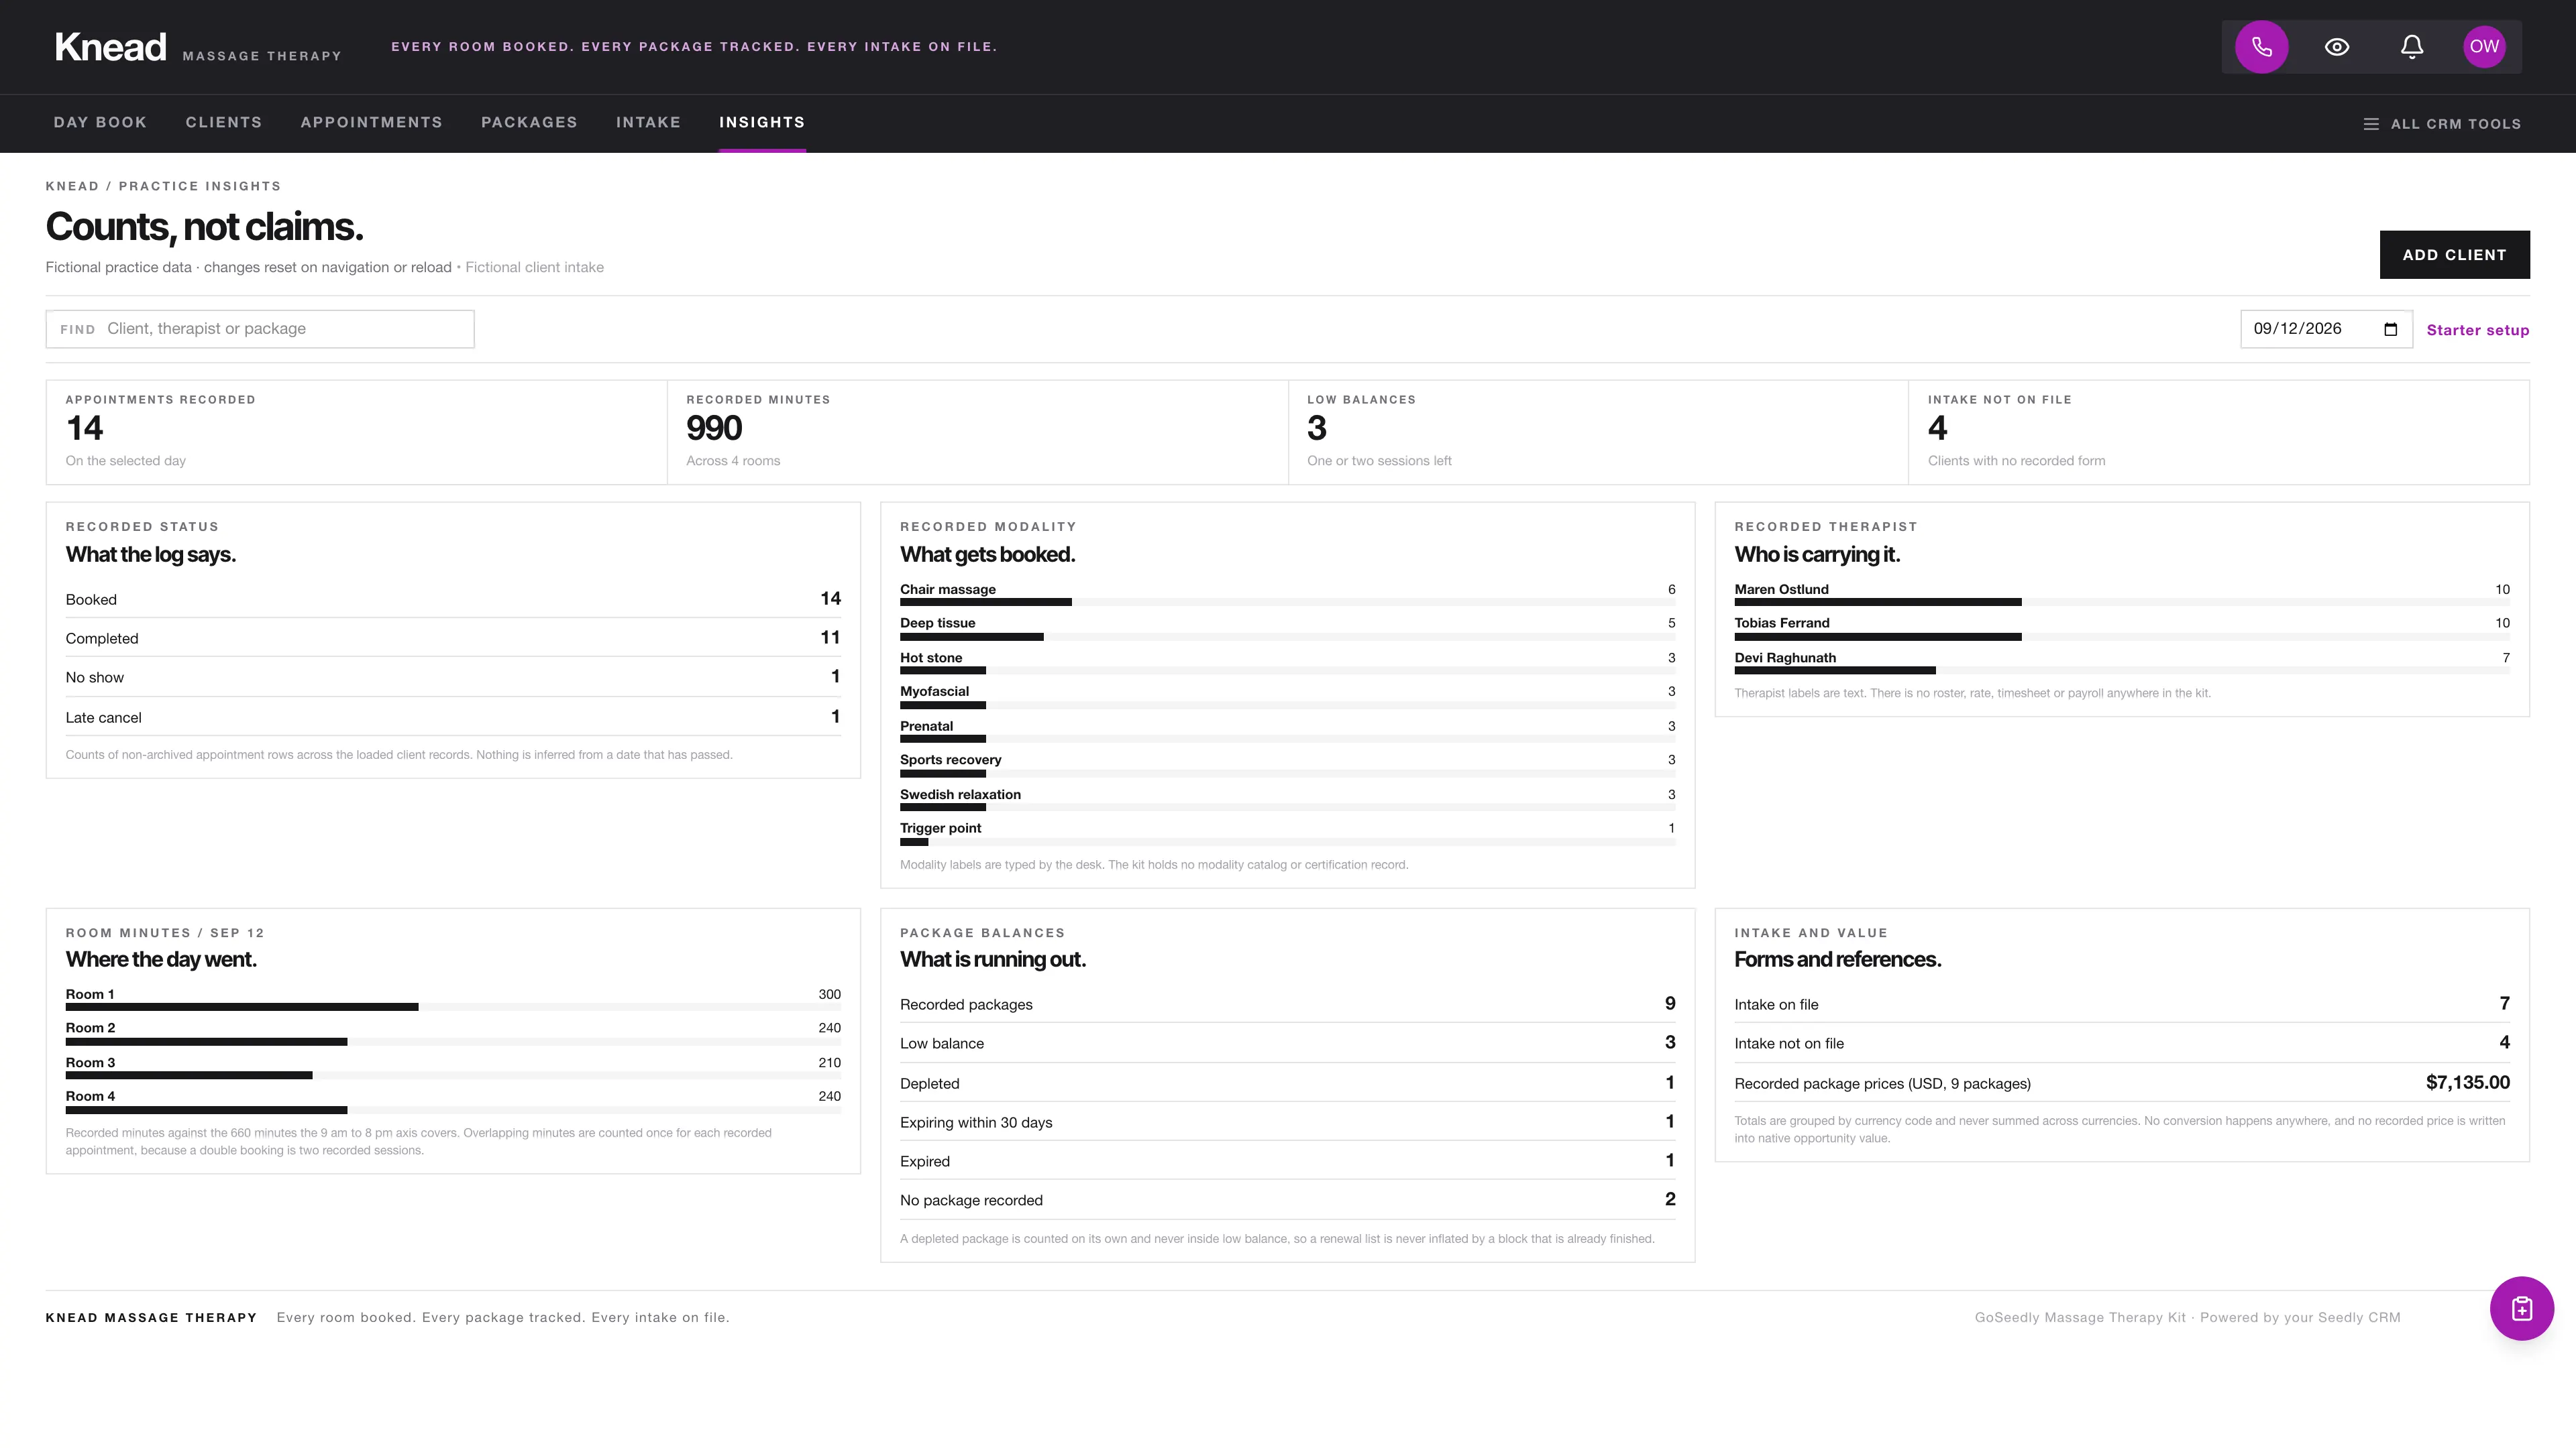
Task: Click the Swedish relaxation modality row
Action: click(x=1287, y=800)
